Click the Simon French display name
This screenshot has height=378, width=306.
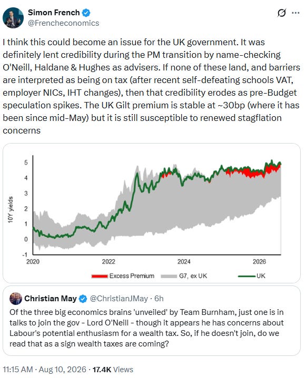[54, 12]
